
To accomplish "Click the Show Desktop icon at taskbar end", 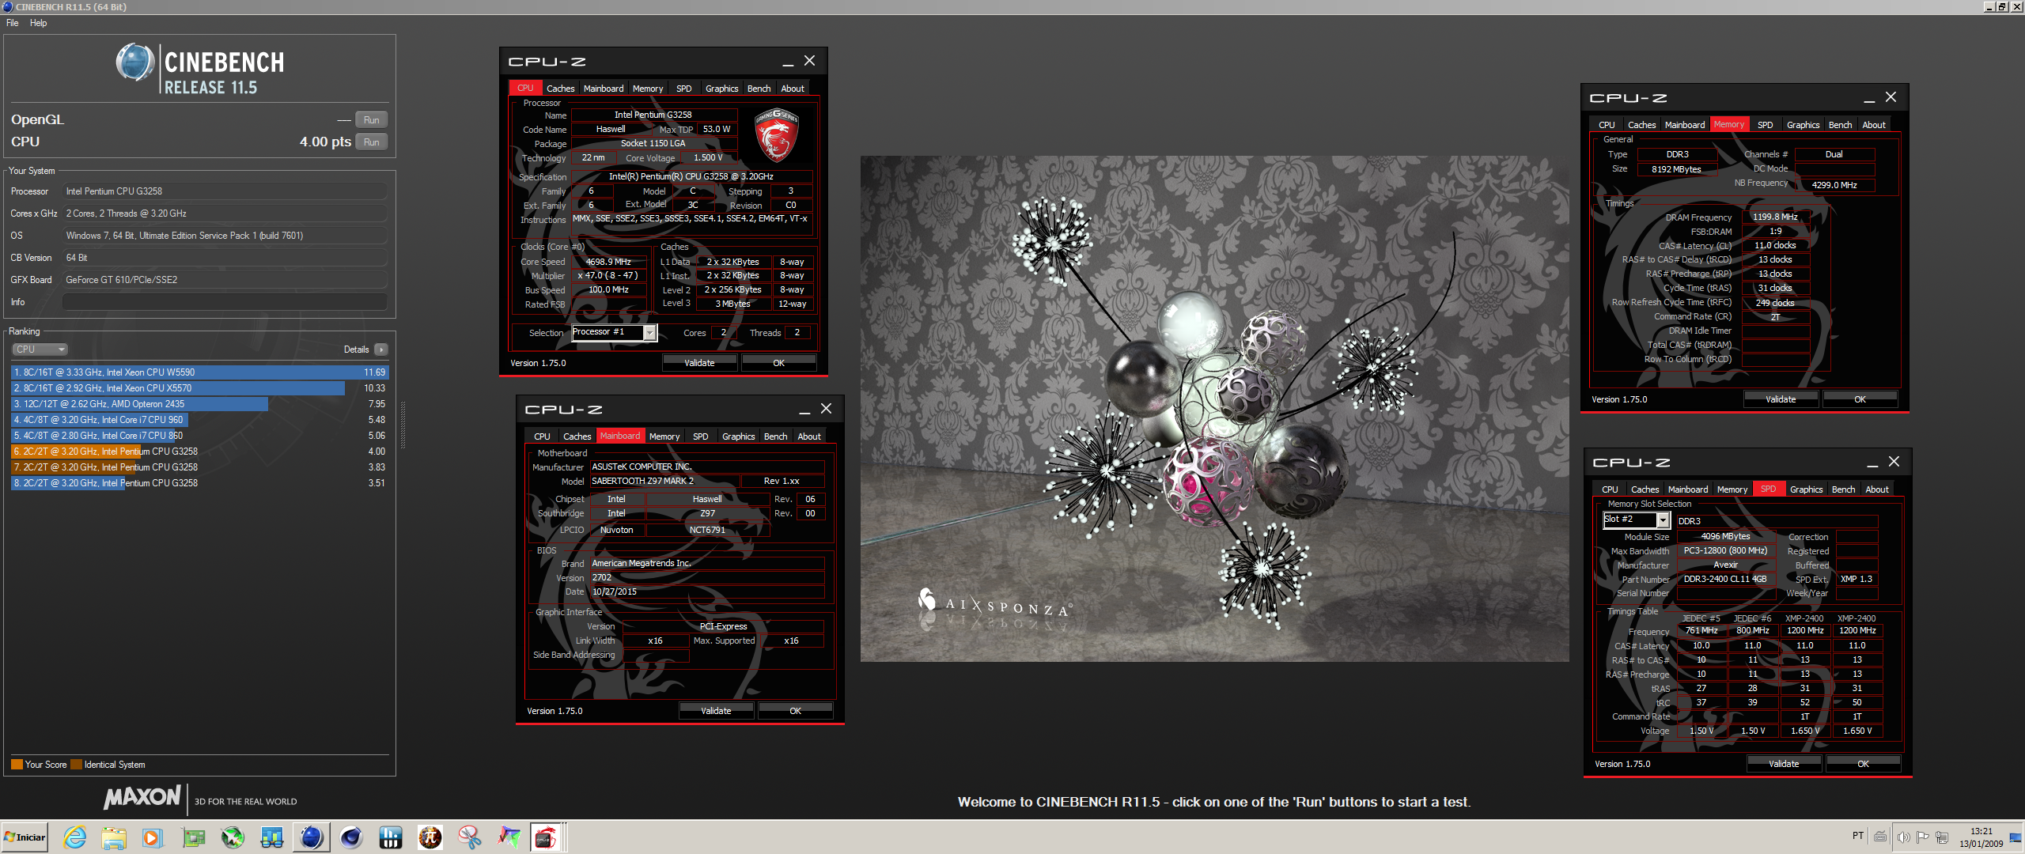I will pyautogui.click(x=2016, y=837).
